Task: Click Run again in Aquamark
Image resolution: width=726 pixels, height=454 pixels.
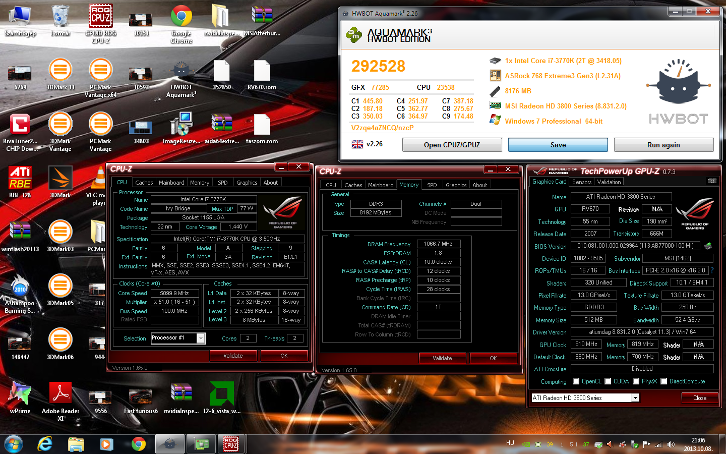Action: pos(663,145)
